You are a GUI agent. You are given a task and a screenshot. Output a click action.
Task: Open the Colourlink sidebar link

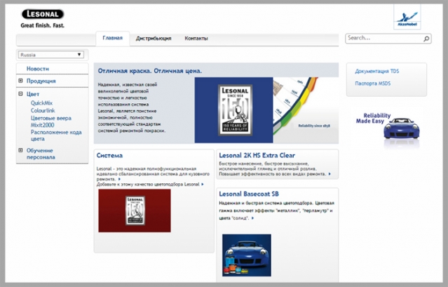pyautogui.click(x=43, y=110)
